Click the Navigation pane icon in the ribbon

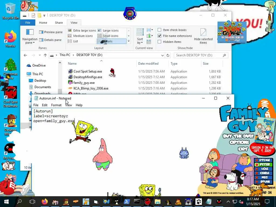click(x=30, y=32)
